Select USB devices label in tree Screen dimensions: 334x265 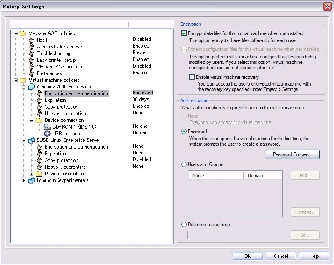tap(66, 134)
